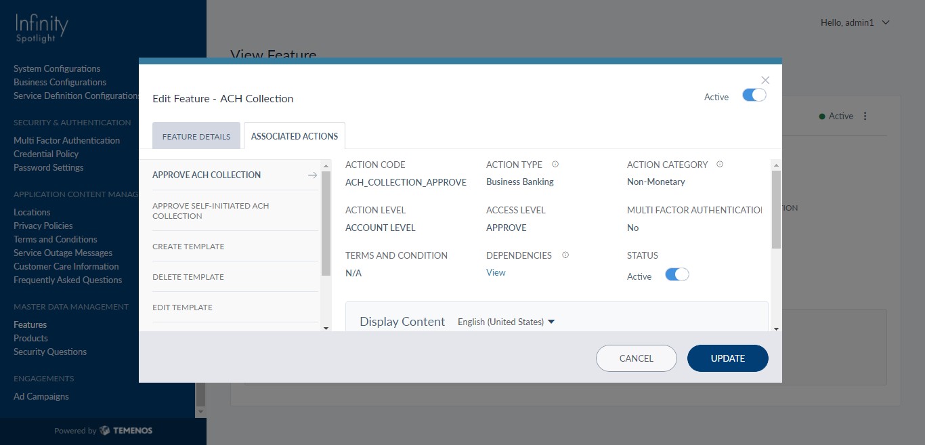
Task: Click the info icon beside Action Category
Action: pyautogui.click(x=719, y=165)
